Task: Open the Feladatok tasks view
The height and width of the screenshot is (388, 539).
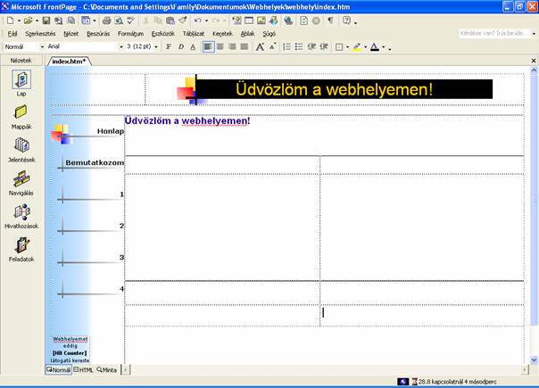Action: pos(21,248)
